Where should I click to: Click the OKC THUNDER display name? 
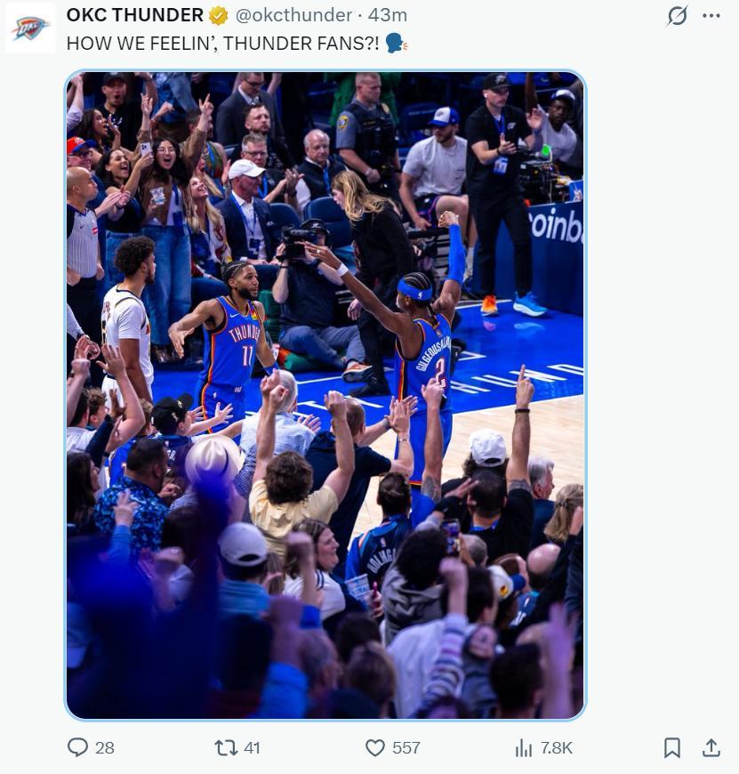pyautogui.click(x=134, y=15)
